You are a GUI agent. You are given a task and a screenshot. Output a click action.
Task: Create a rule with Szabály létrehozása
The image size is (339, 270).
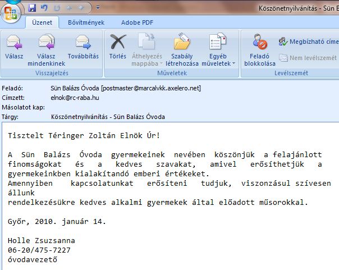[182, 50]
